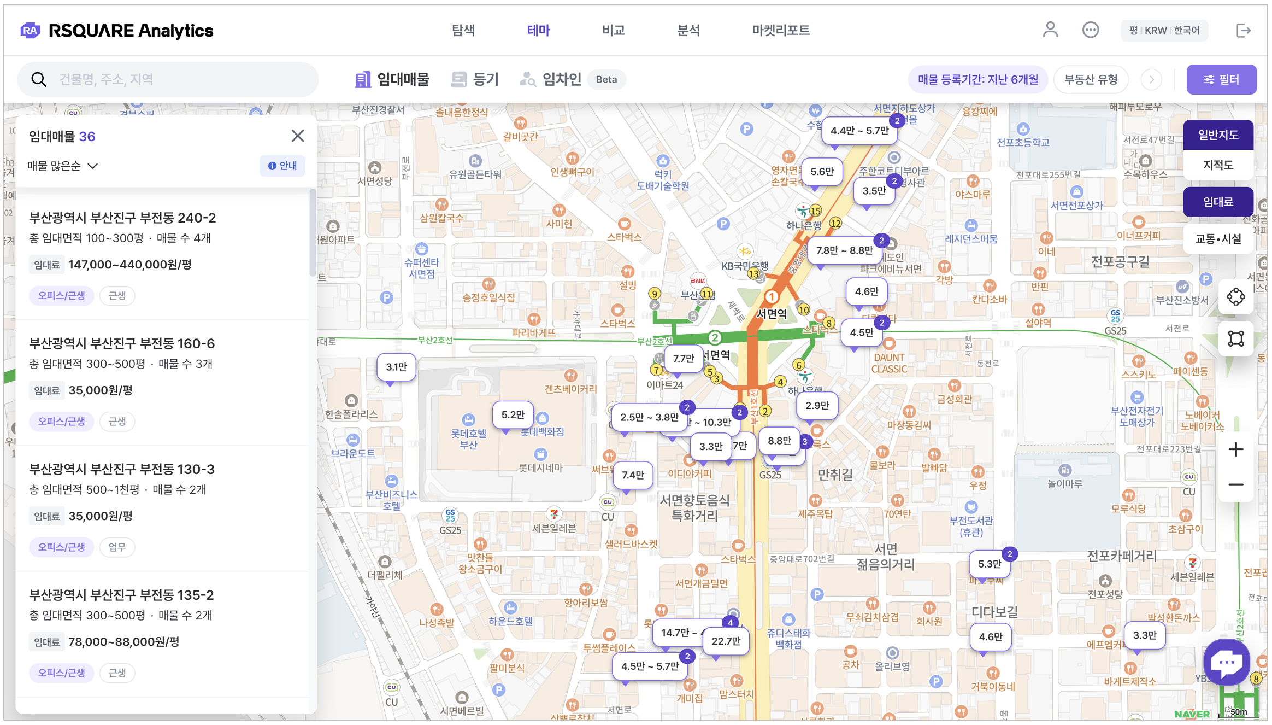Open the 부동산 유형 filter dropdown
1272x725 pixels.
(1091, 80)
